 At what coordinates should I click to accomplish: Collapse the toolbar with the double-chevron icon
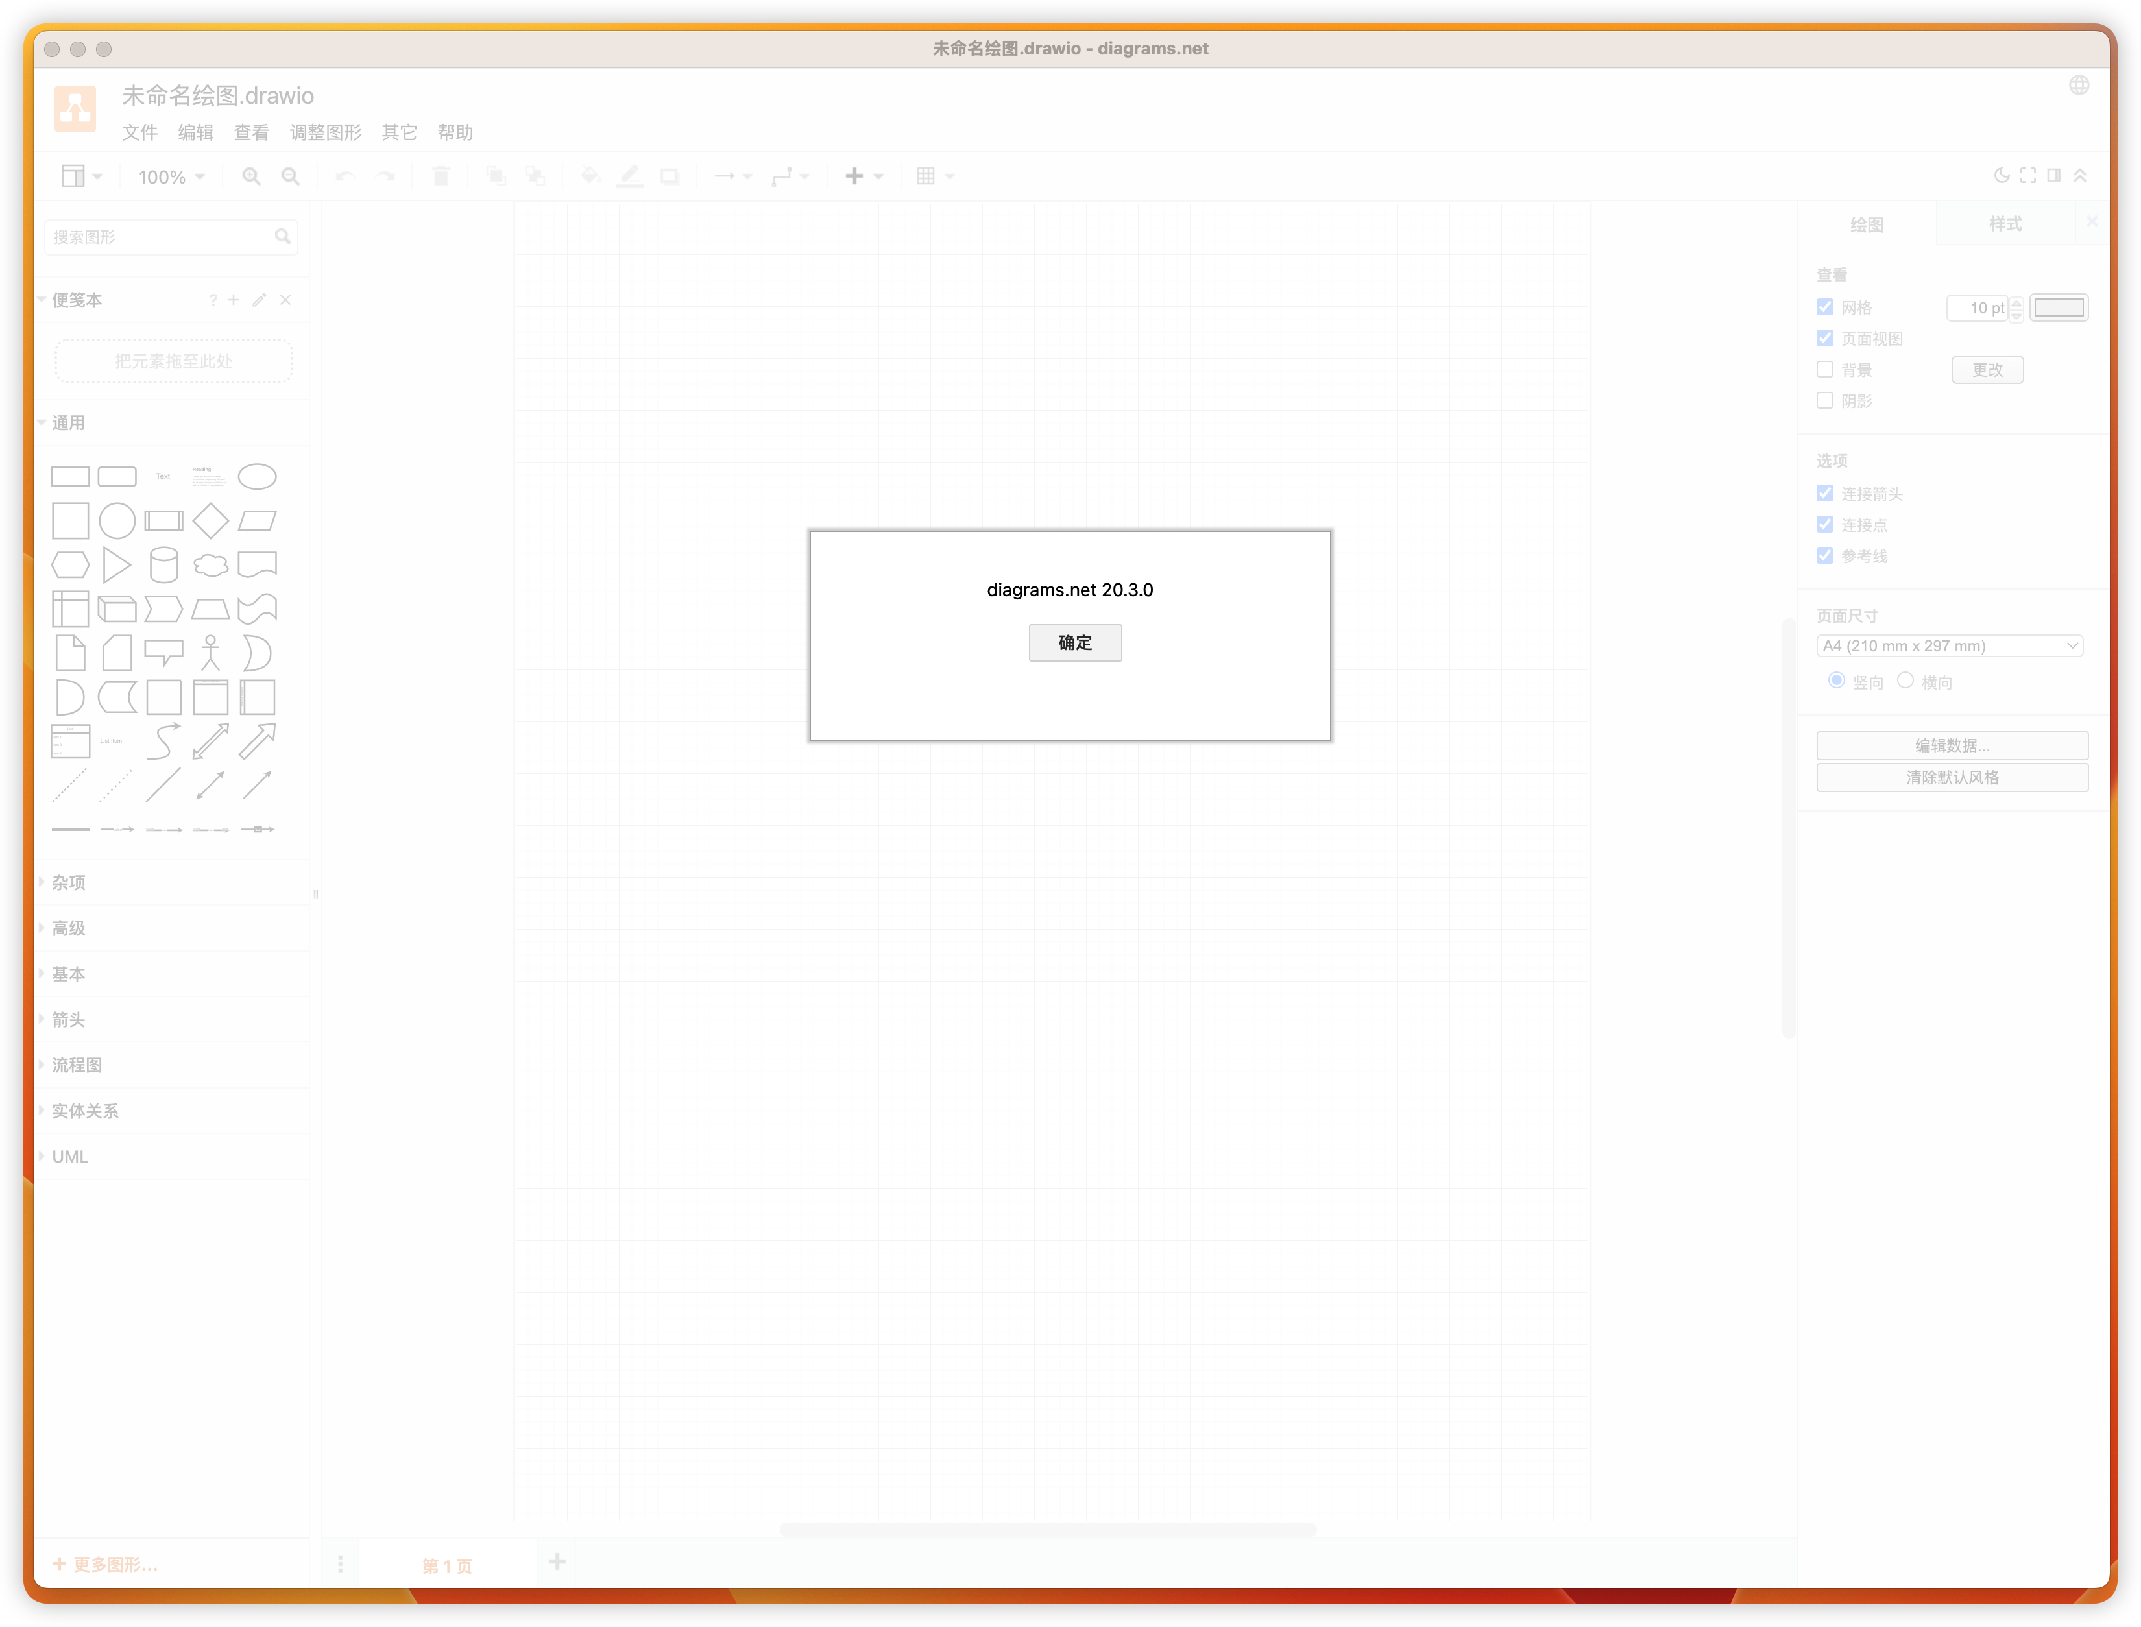2079,175
